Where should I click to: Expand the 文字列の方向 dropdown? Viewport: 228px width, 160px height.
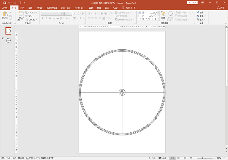(123, 13)
